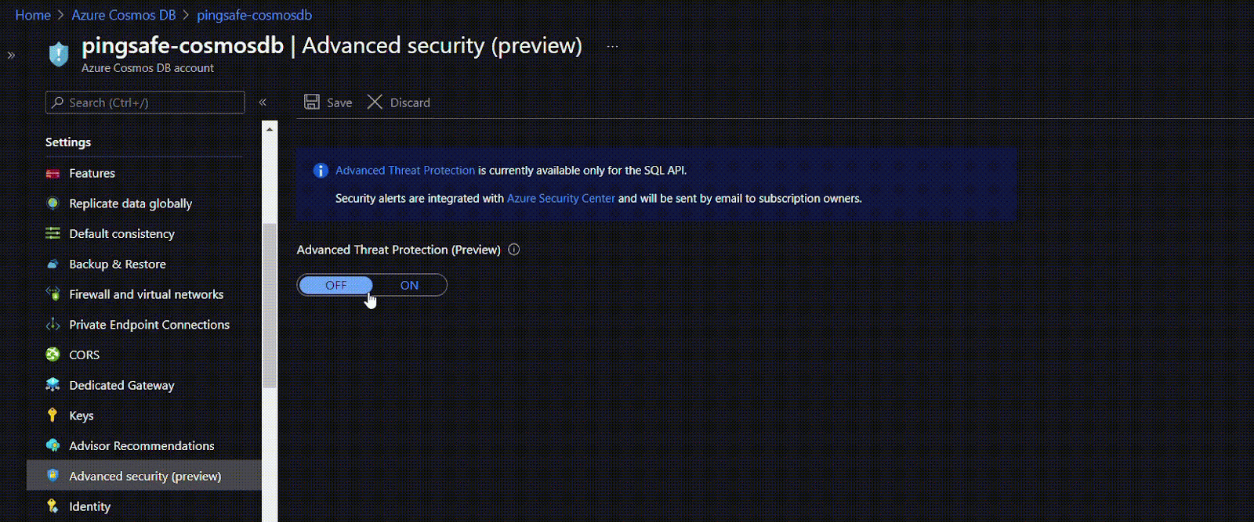This screenshot has width=1254, height=522.
Task: Select Backup & Restore in Settings
Action: 118,265
